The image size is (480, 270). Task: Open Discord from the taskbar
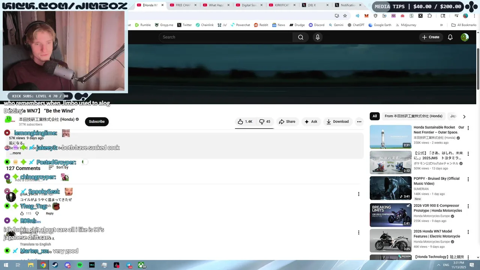pos(67,265)
